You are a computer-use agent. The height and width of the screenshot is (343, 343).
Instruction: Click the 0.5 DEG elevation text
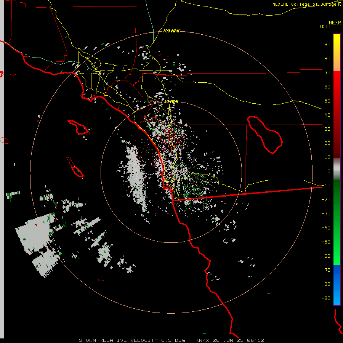173,340
